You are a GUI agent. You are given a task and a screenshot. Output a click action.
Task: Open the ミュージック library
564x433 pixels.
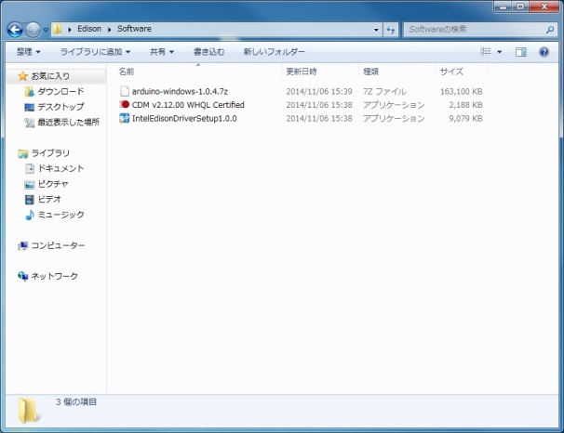point(61,215)
